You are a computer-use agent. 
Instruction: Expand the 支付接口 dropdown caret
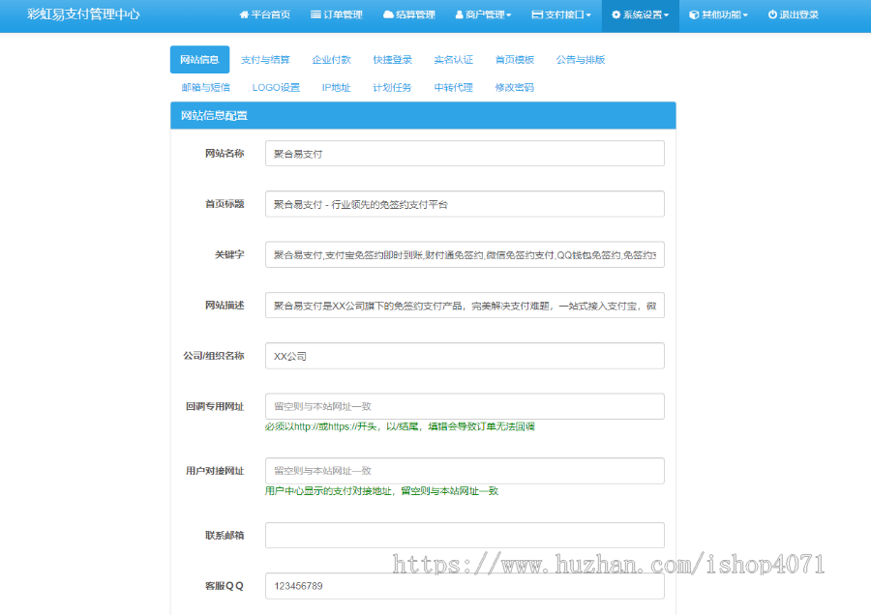(588, 16)
